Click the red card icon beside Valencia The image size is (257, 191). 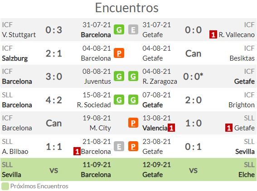click(171, 128)
